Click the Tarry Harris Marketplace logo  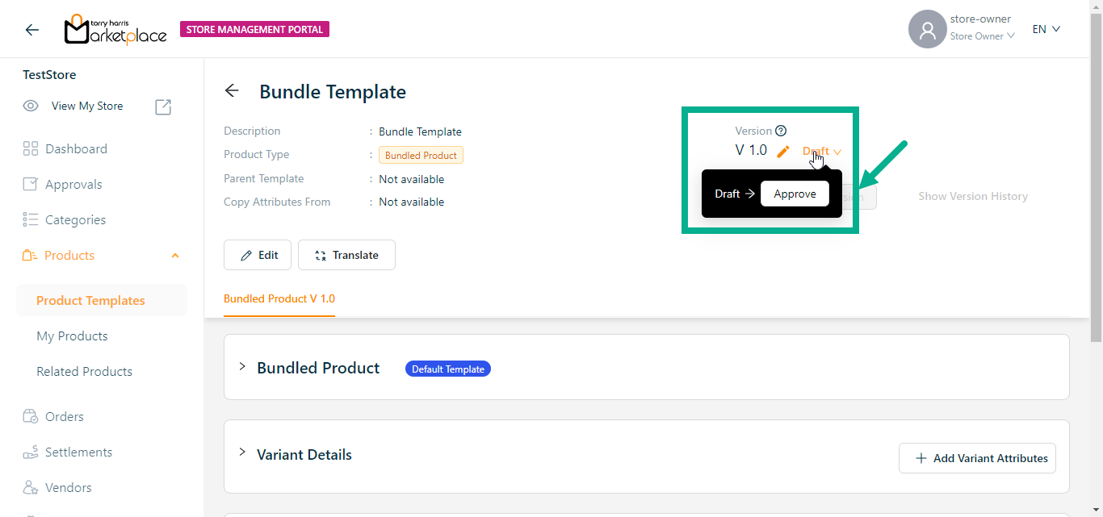tap(115, 30)
